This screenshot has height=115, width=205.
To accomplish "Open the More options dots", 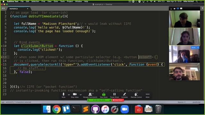I will 147,95.
